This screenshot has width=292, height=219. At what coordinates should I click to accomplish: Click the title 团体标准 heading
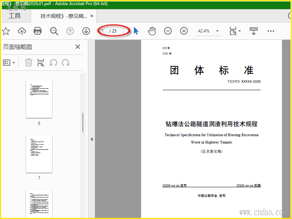pos(211,70)
